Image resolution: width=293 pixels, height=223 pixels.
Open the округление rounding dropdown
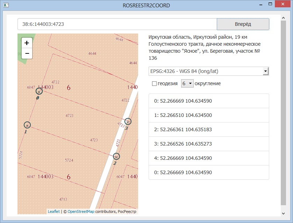pos(187,83)
